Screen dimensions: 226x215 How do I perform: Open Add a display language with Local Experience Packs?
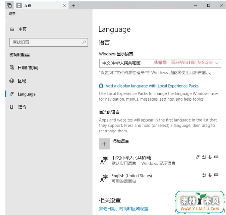coord(152,86)
